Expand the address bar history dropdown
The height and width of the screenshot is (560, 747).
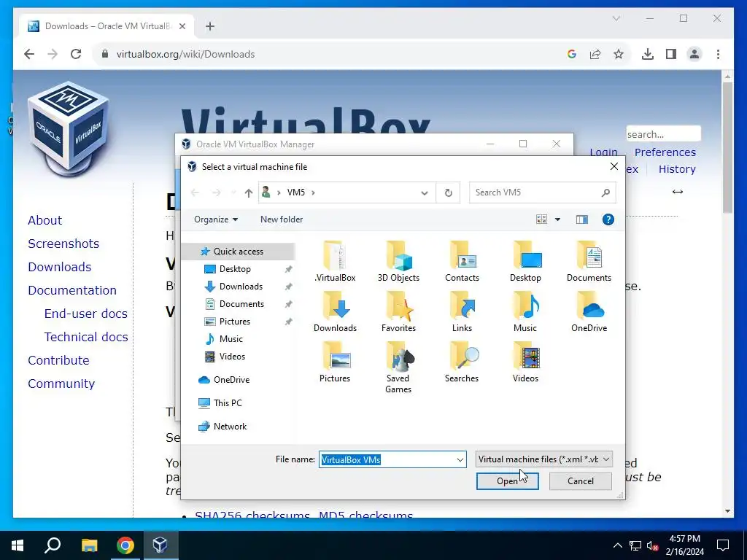[424, 192]
